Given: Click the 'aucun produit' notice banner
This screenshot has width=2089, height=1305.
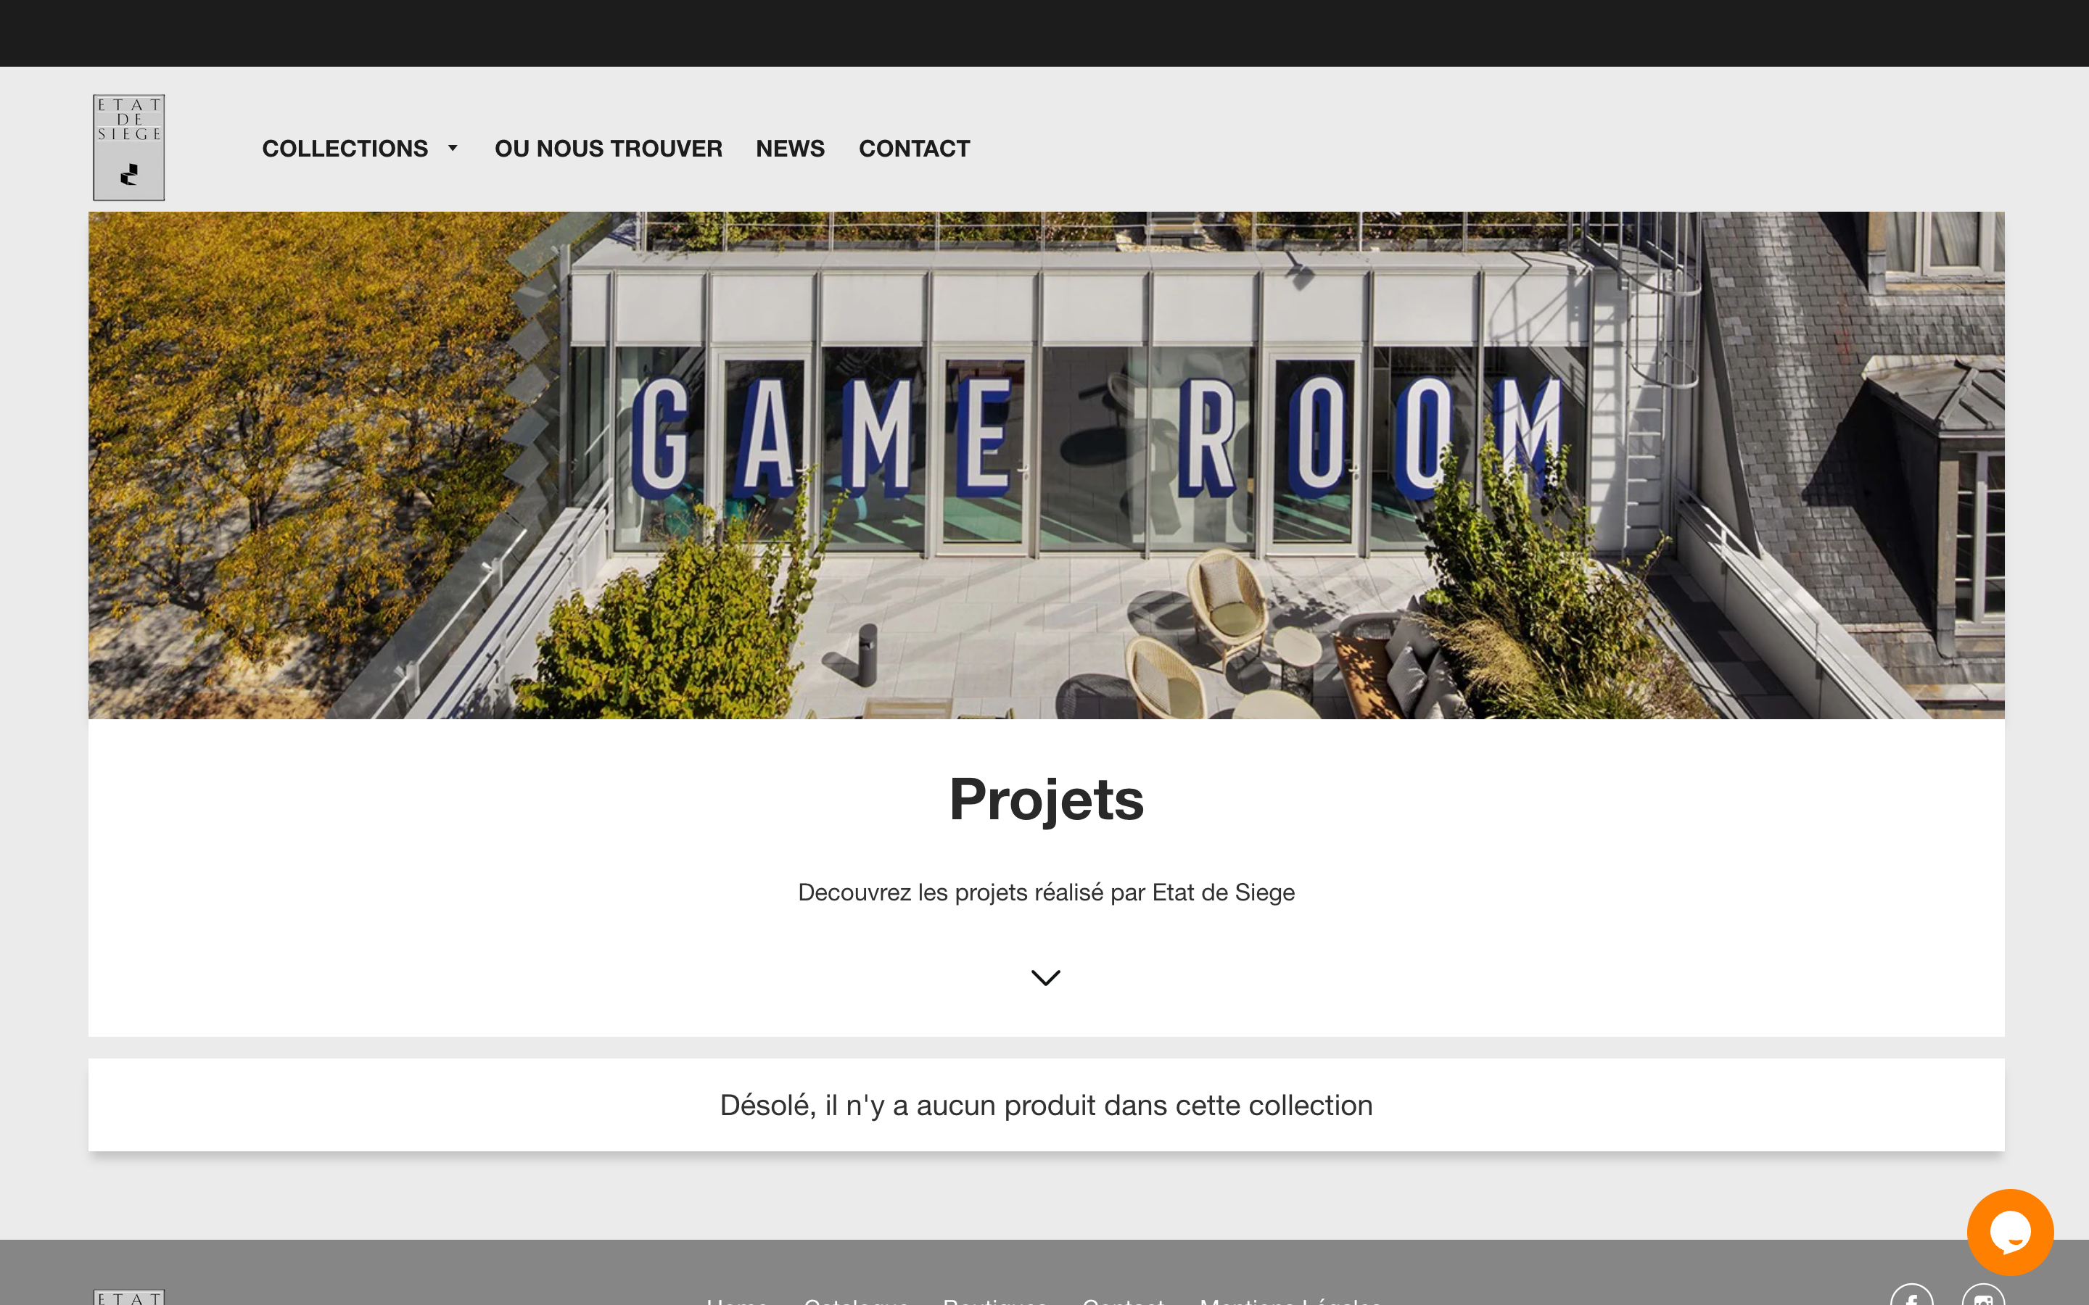Looking at the screenshot, I should 1045,1105.
